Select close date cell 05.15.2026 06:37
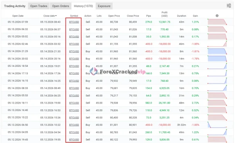The image size is (235, 143). click(x=51, y=29)
